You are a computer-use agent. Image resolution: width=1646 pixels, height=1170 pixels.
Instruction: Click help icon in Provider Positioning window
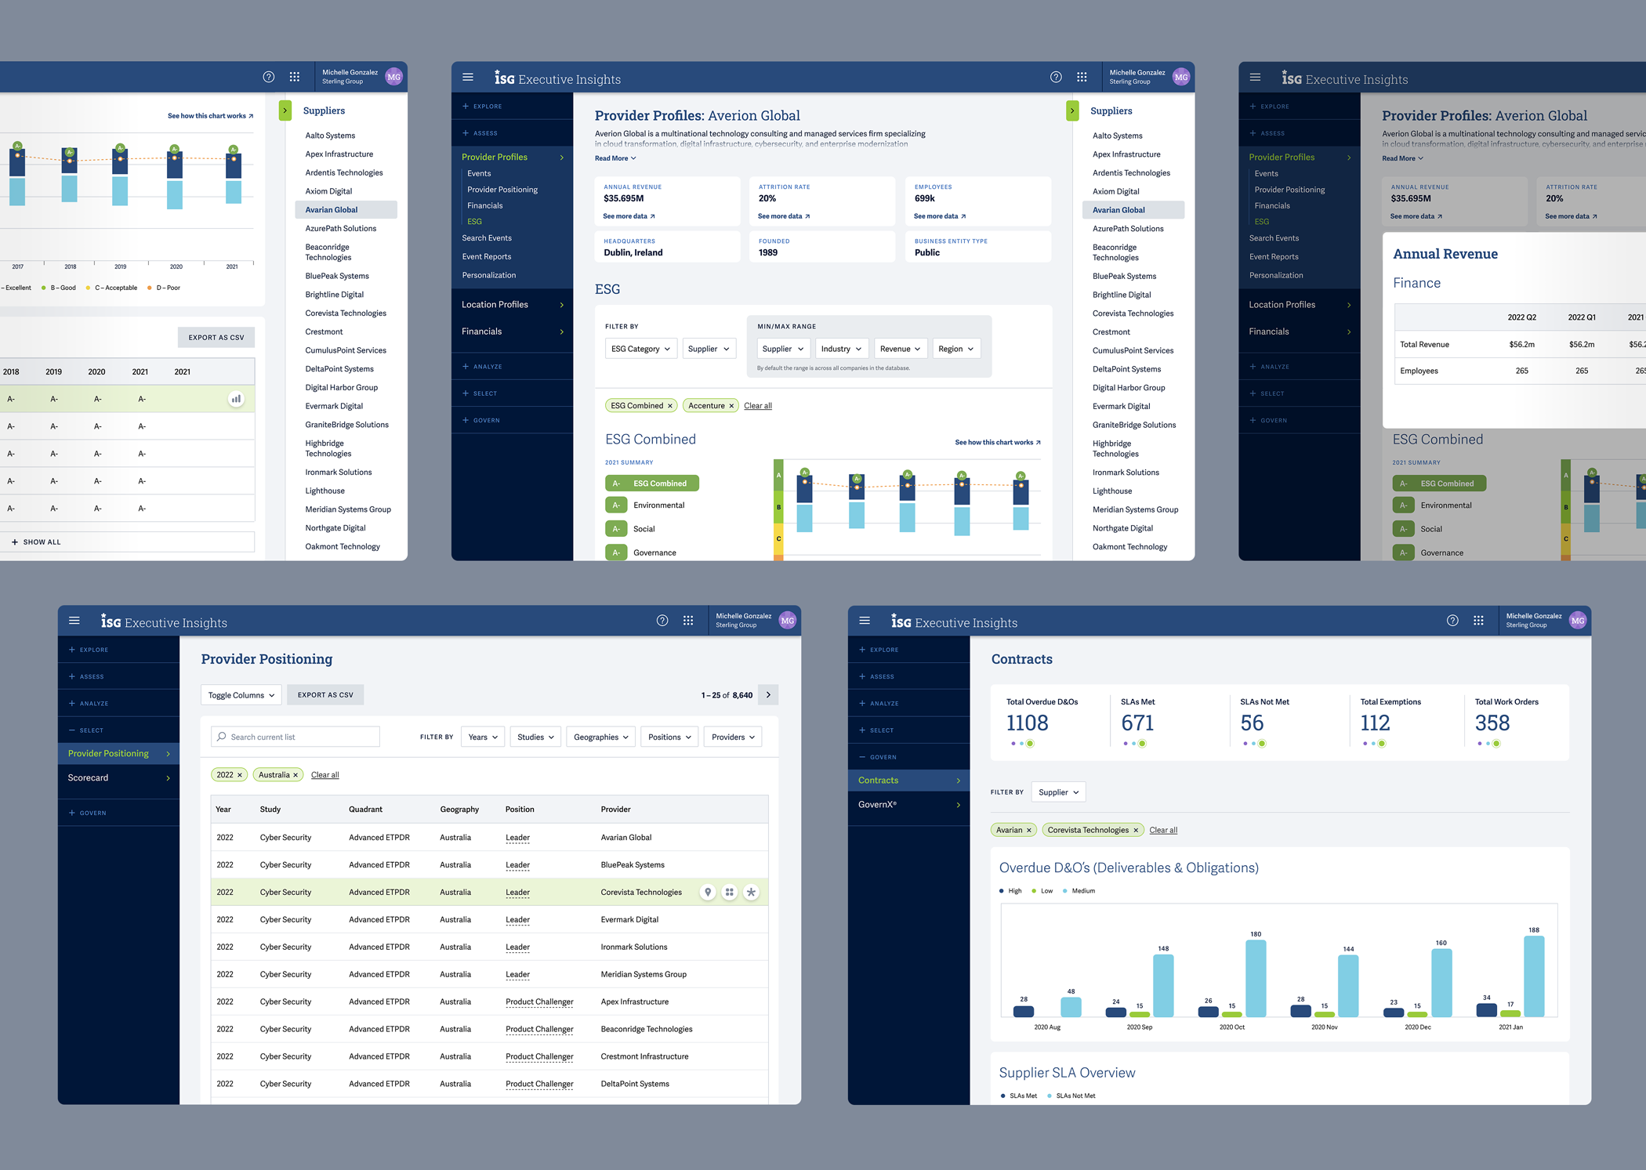[662, 621]
